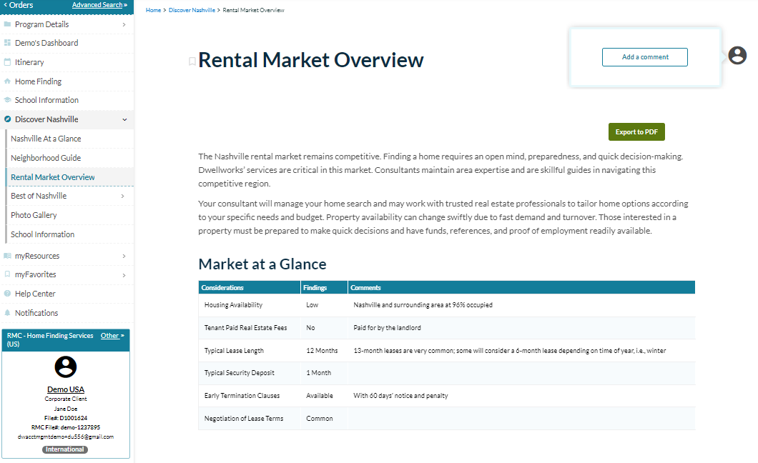Open the Advanced Search link
Viewport: 758px width, 463px height.
tap(97, 5)
